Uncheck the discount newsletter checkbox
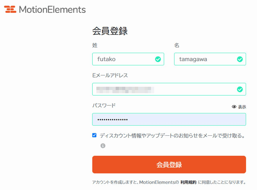The width and height of the screenshot is (257, 190). pyautogui.click(x=94, y=135)
